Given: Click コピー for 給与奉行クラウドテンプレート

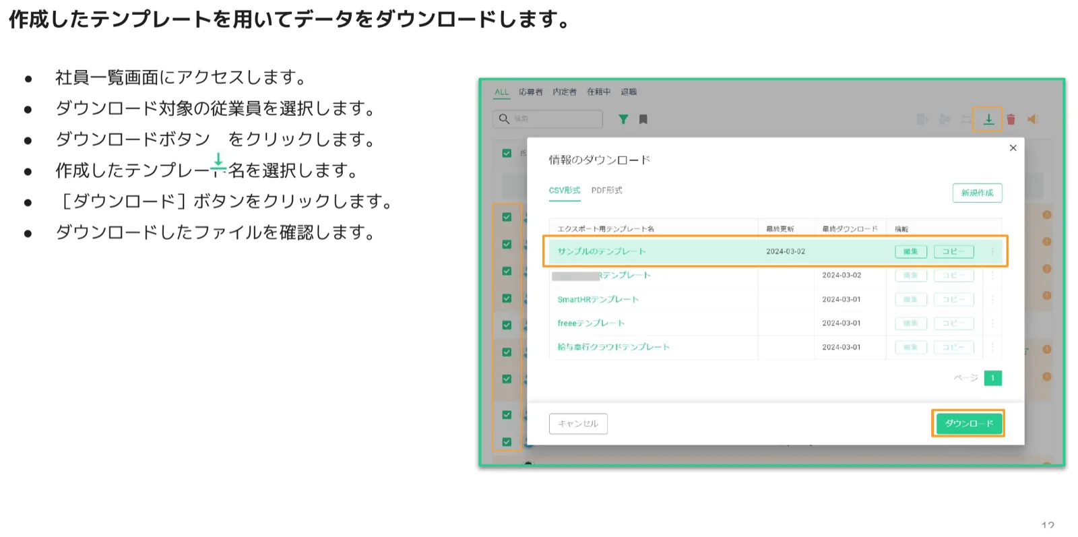Looking at the screenshot, I should 953,347.
